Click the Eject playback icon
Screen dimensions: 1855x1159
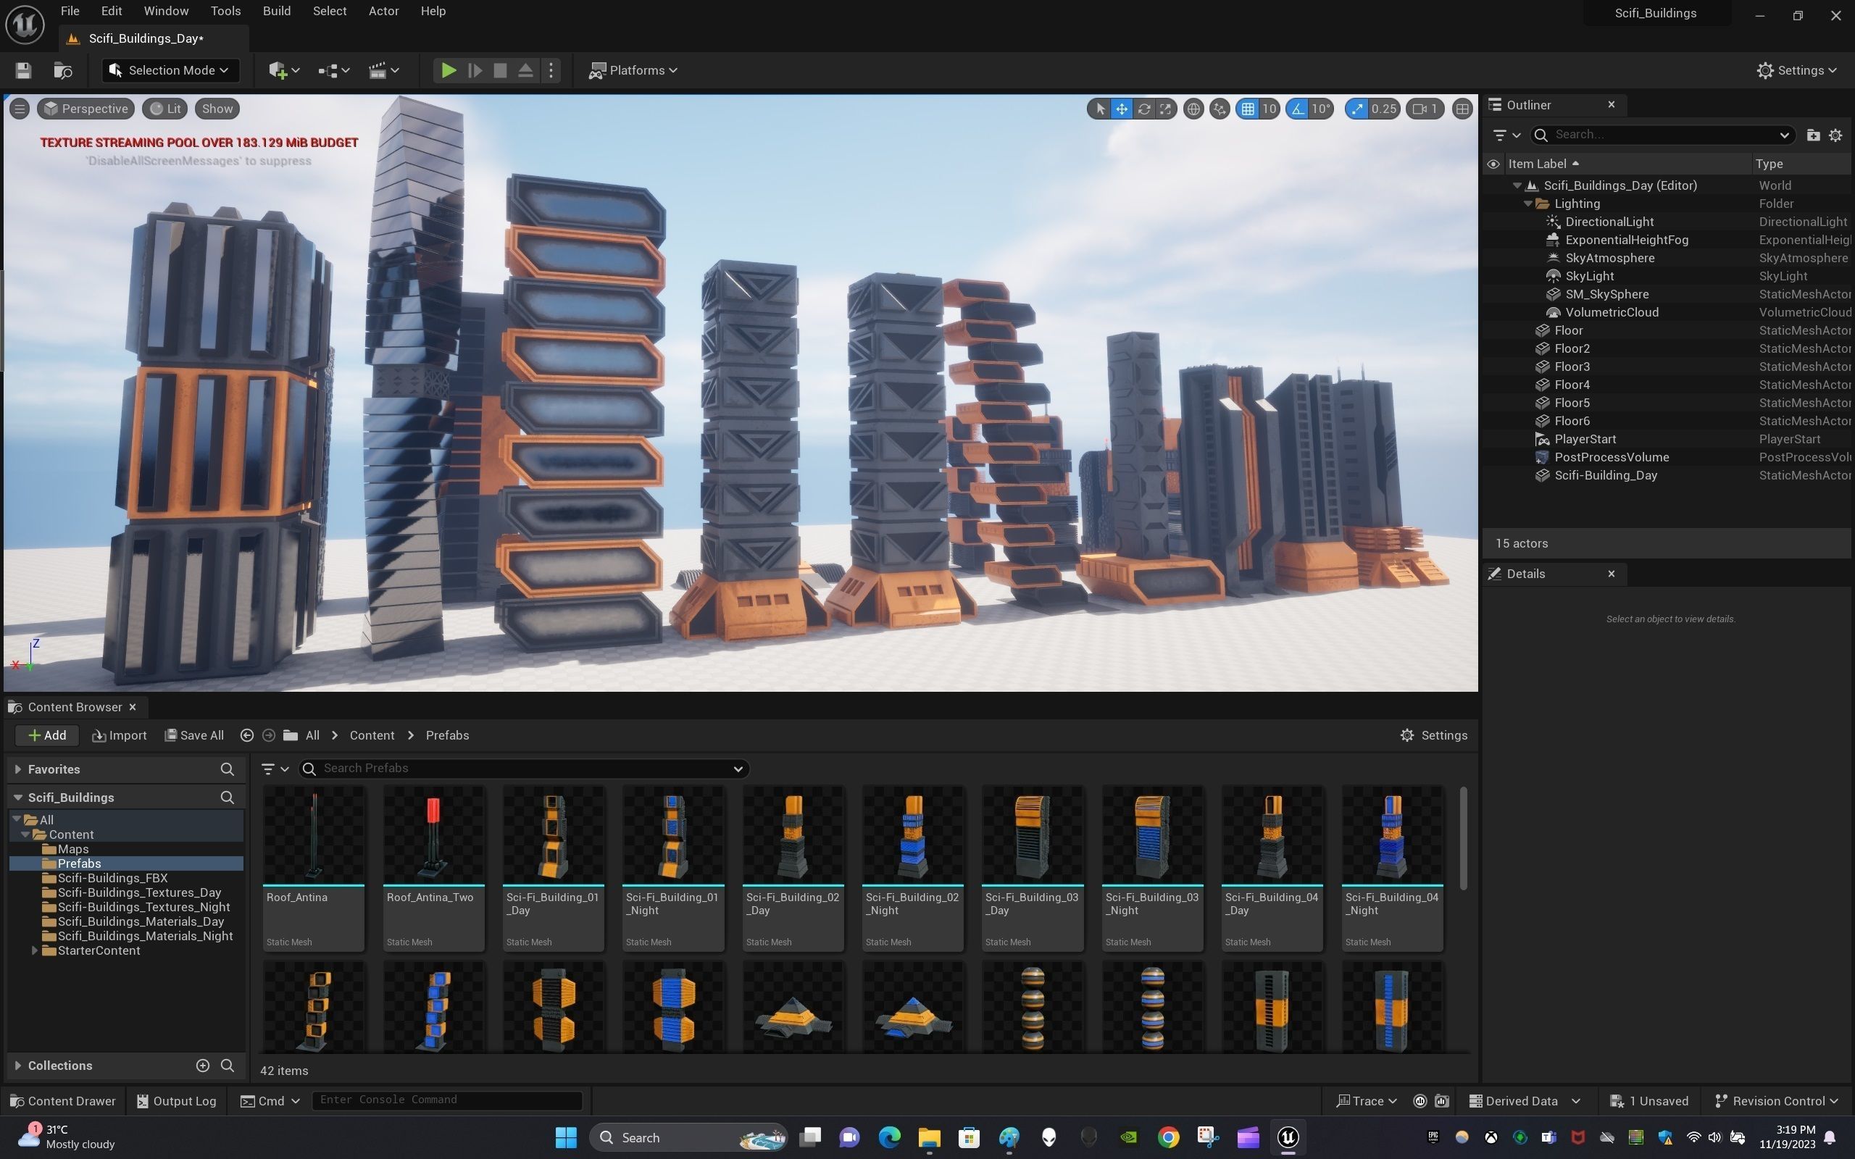point(525,70)
